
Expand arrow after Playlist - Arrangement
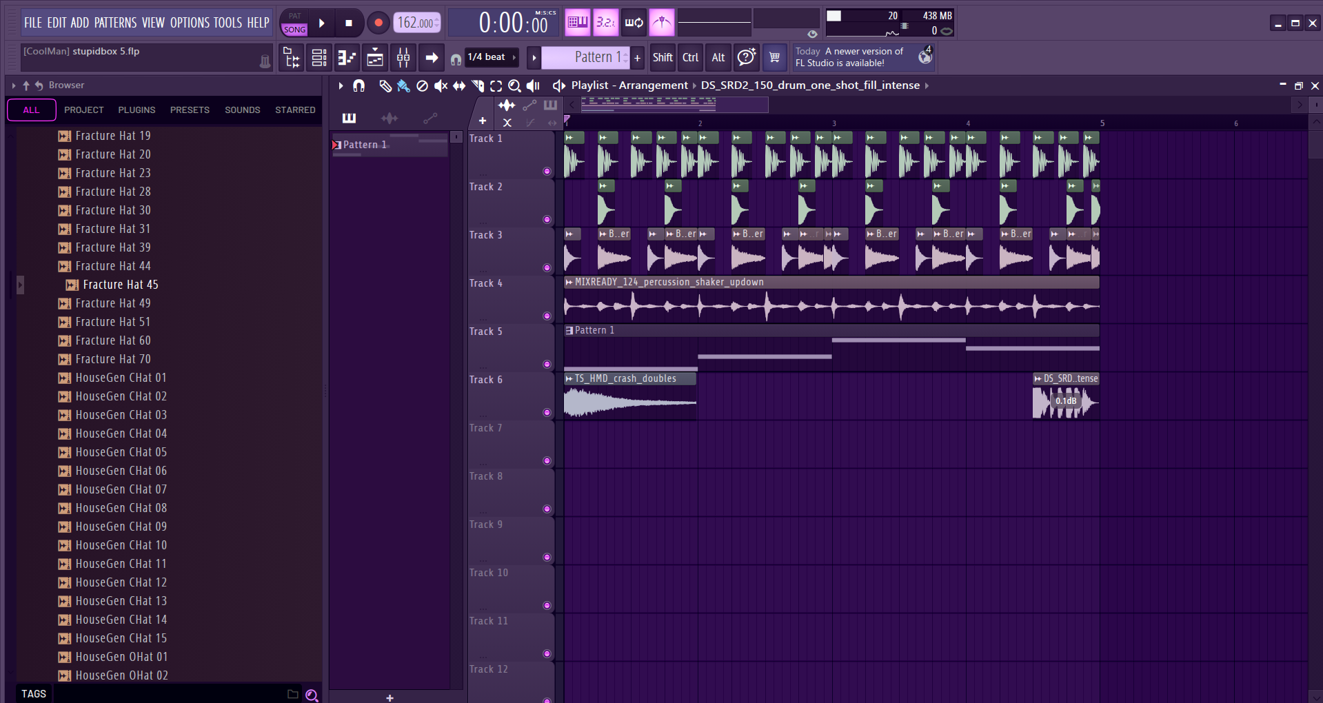(694, 85)
